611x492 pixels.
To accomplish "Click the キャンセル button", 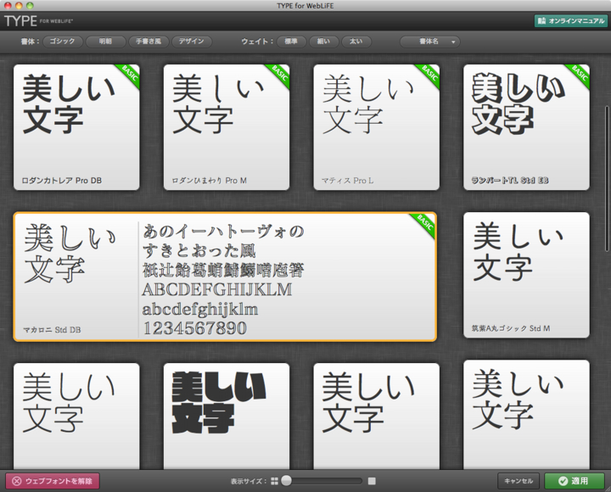I will click(518, 481).
